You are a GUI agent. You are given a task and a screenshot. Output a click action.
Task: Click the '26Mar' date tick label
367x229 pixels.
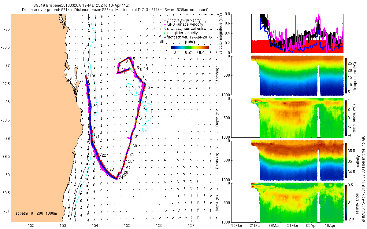click(x=274, y=226)
